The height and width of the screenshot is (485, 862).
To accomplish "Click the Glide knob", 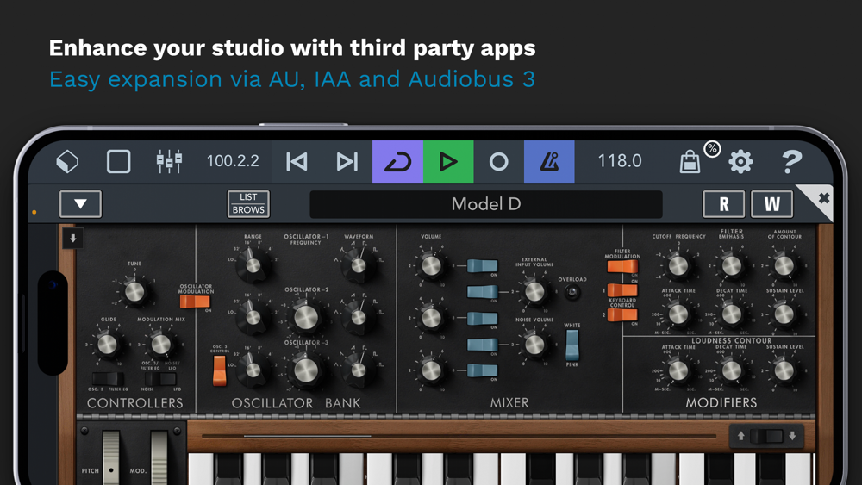I will point(107,345).
